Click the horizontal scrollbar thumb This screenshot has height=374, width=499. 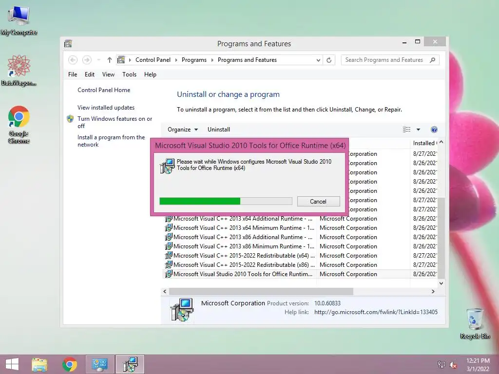click(x=261, y=291)
